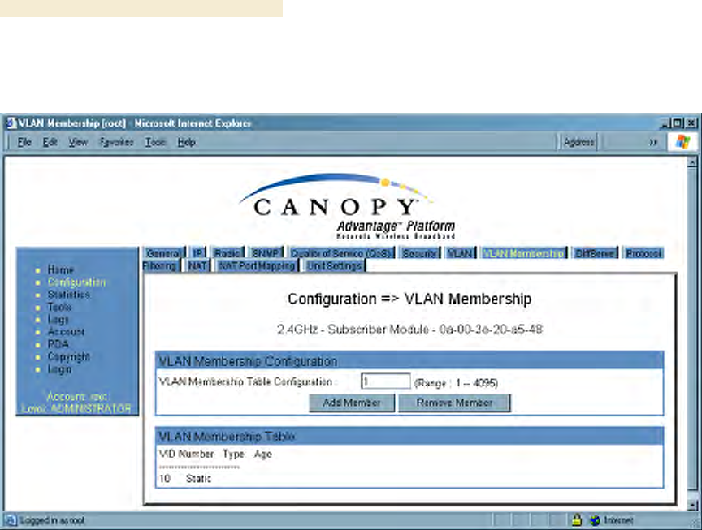Click the padlock security icon in status bar
702x530 pixels.
[577, 519]
